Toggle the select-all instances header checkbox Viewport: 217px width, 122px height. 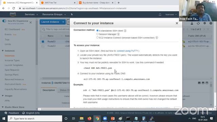pos(43,36)
